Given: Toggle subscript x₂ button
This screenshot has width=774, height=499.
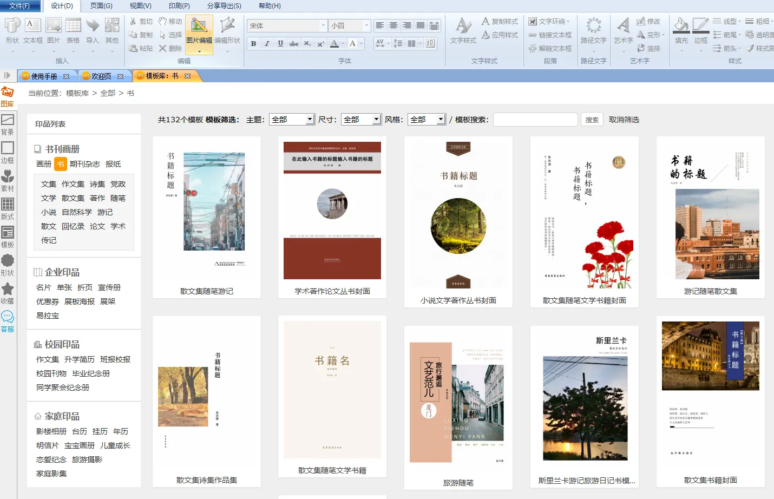Looking at the screenshot, I should 307,43.
